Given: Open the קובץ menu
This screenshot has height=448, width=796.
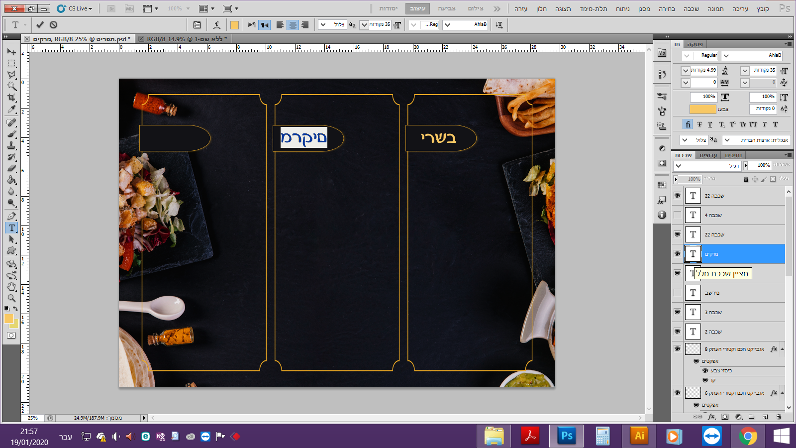Looking at the screenshot, I should [x=763, y=8].
